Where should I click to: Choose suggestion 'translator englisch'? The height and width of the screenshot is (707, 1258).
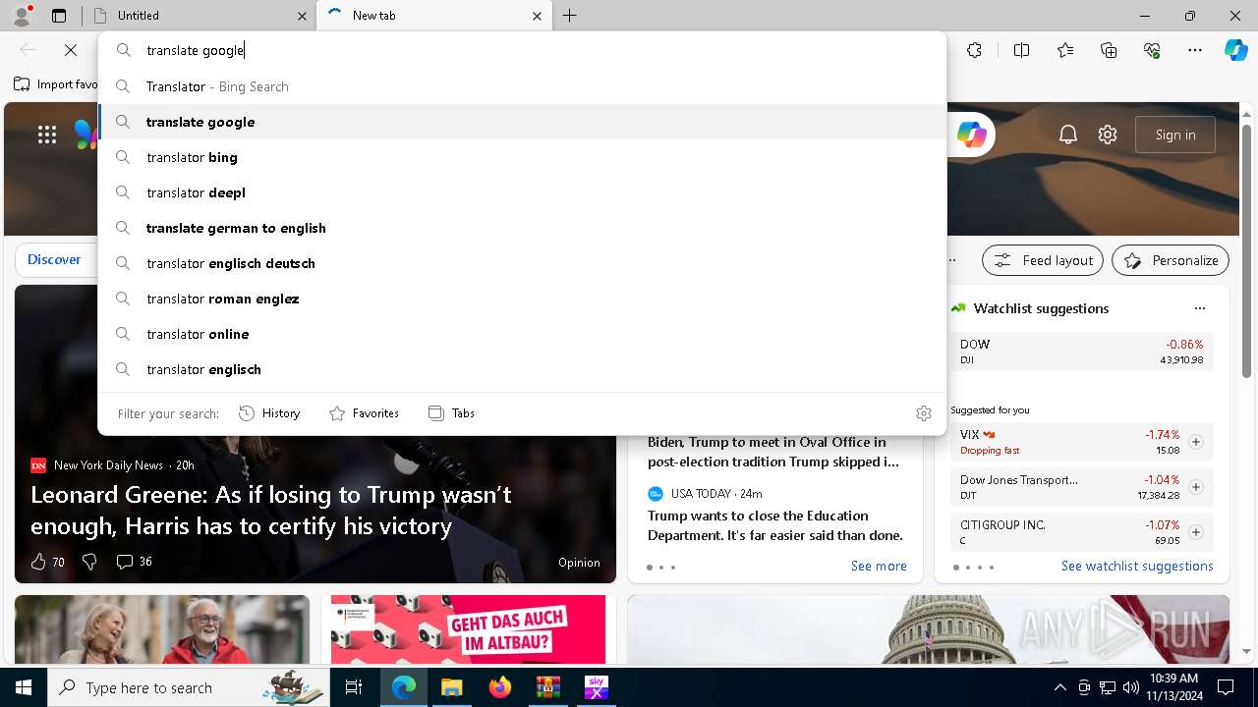click(522, 369)
